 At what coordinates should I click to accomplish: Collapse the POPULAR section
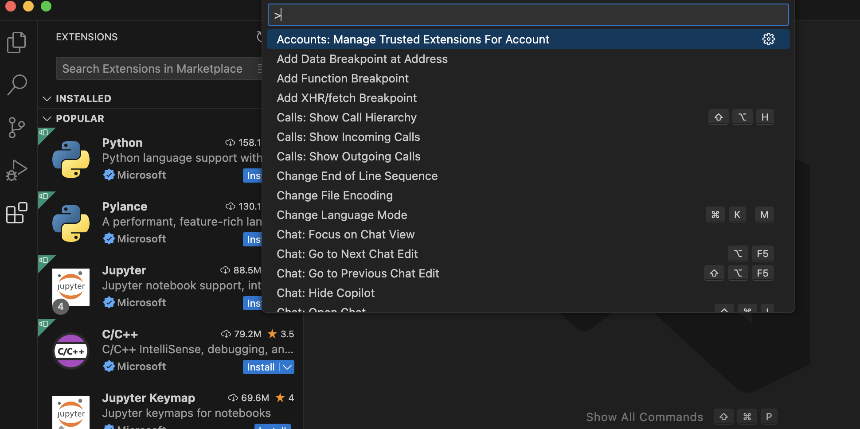point(47,118)
